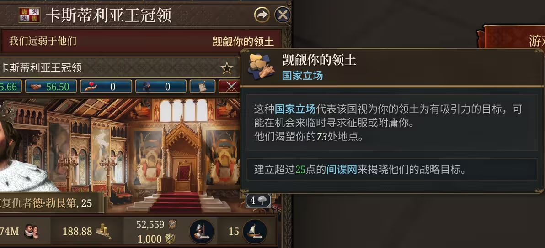Select the 觊觎你的领土 stance label
545x248 pixels.
coord(243,42)
